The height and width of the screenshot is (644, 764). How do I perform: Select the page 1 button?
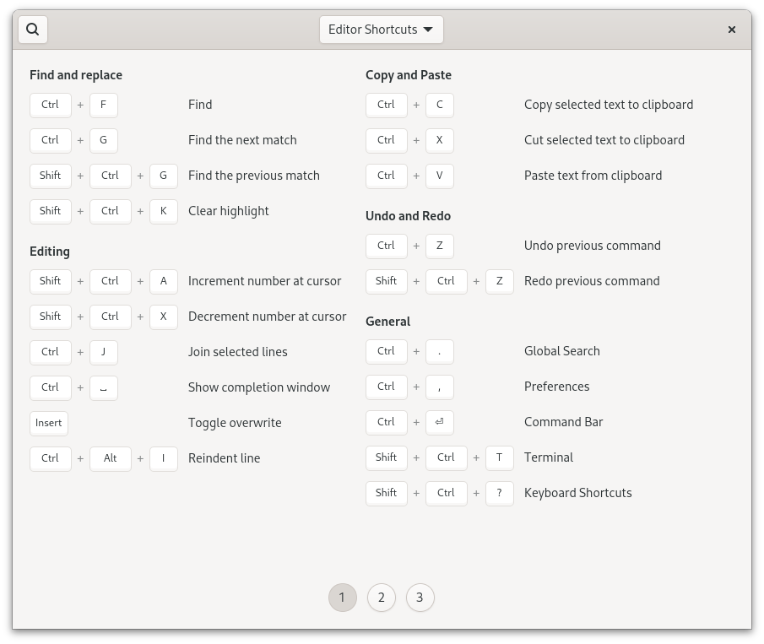pyautogui.click(x=342, y=597)
